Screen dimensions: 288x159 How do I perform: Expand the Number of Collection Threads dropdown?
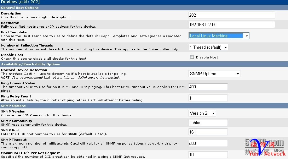[208, 47]
